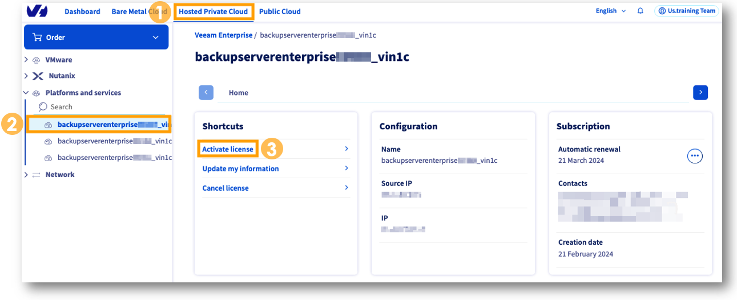This screenshot has width=737, height=300.
Task: Open the Veeam Enterprise breadcrumb link
Action: pos(223,35)
